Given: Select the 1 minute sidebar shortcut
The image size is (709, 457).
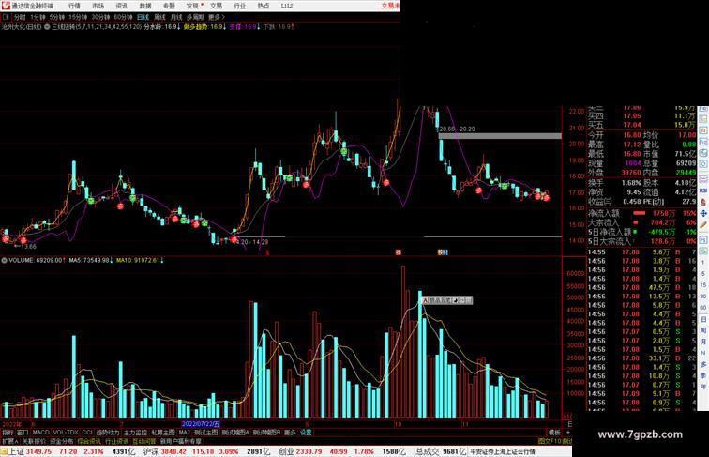Looking at the screenshot, I should [x=703, y=263].
